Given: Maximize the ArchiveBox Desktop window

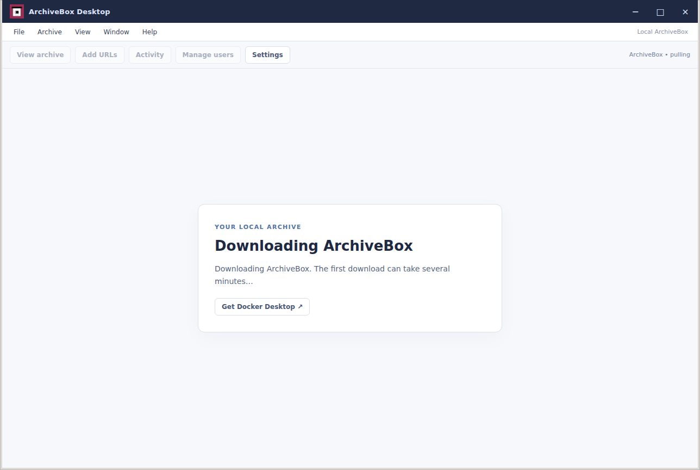Looking at the screenshot, I should point(660,11).
